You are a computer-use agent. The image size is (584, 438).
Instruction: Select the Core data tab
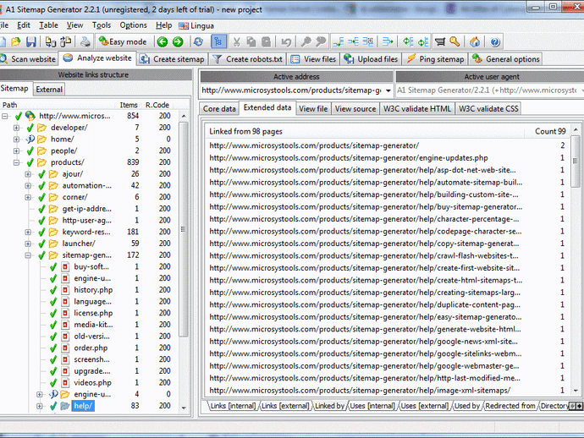[219, 109]
